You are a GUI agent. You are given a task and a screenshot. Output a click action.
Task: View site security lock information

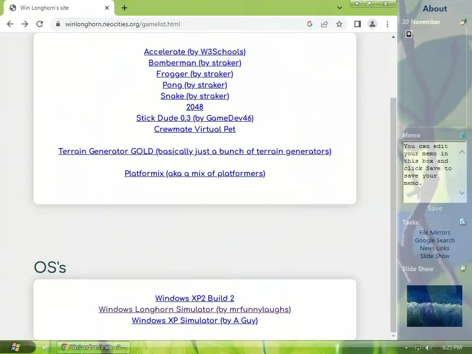58,24
